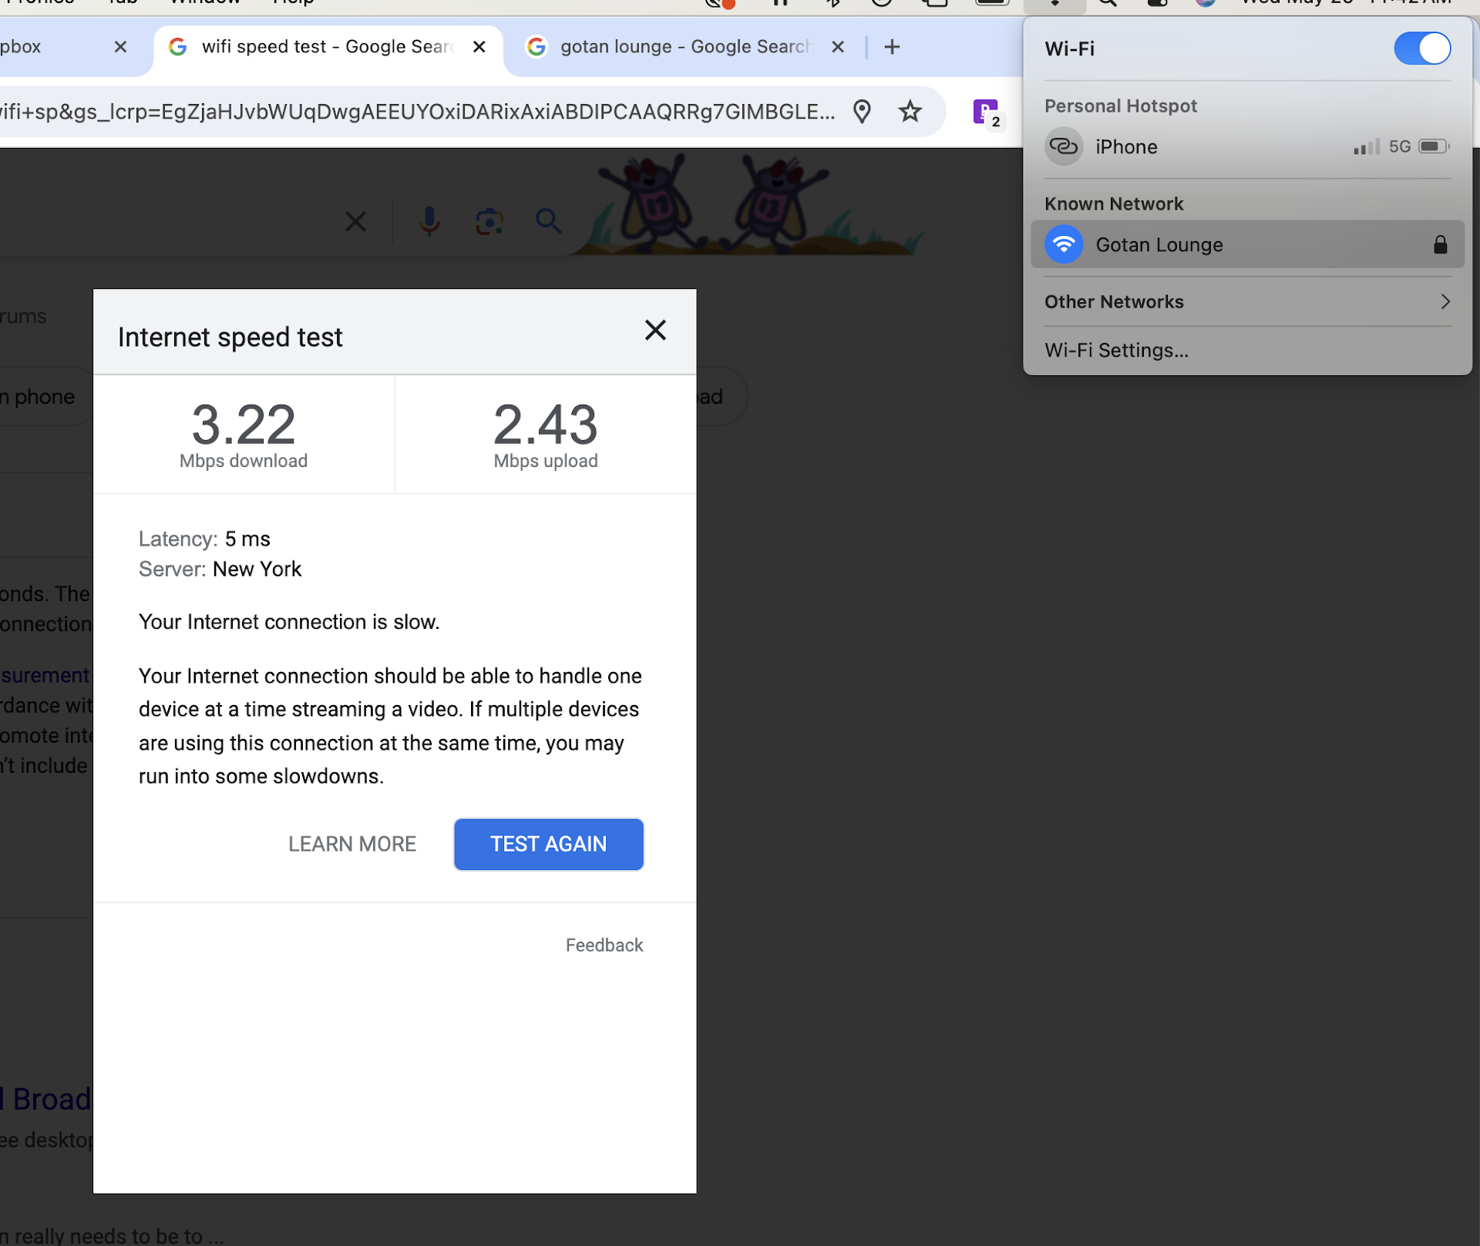
Task: Click the Gotan Lounge Wi-Fi icon
Action: tap(1064, 244)
